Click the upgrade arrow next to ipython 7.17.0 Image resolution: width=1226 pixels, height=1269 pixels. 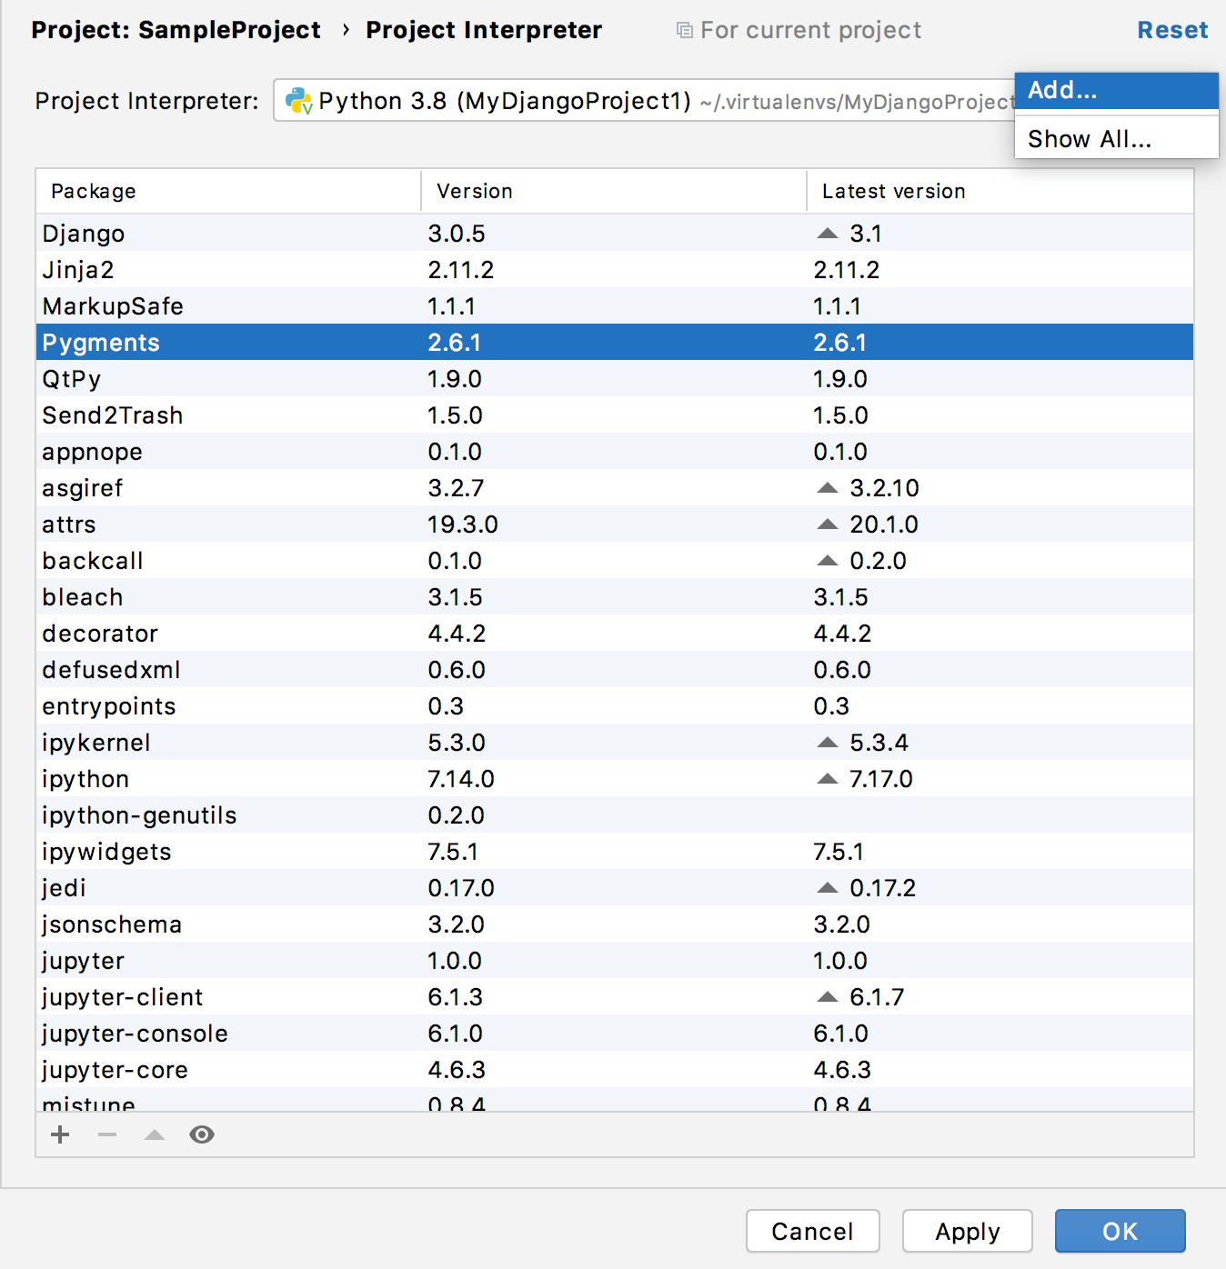pyautogui.click(x=827, y=778)
